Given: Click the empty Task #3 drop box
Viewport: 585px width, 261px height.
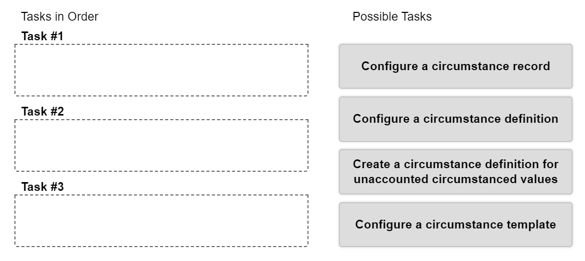Looking at the screenshot, I should pyautogui.click(x=161, y=221).
